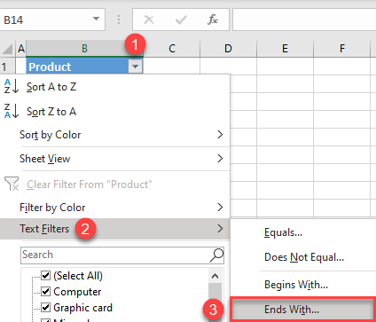The image size is (376, 322).
Task: Open Insert Function fx icon
Action: pos(213,20)
